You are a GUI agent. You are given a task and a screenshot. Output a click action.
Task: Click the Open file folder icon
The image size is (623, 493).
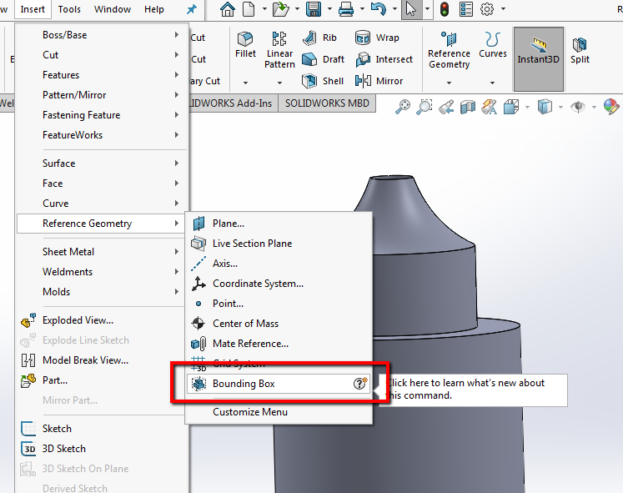click(x=281, y=9)
